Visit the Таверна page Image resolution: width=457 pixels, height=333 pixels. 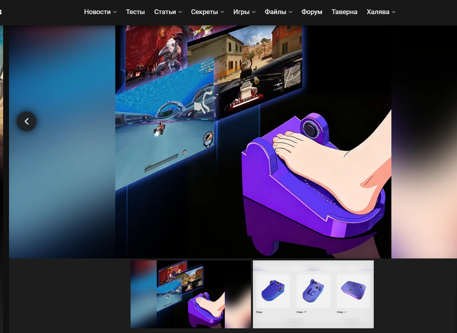tap(344, 12)
